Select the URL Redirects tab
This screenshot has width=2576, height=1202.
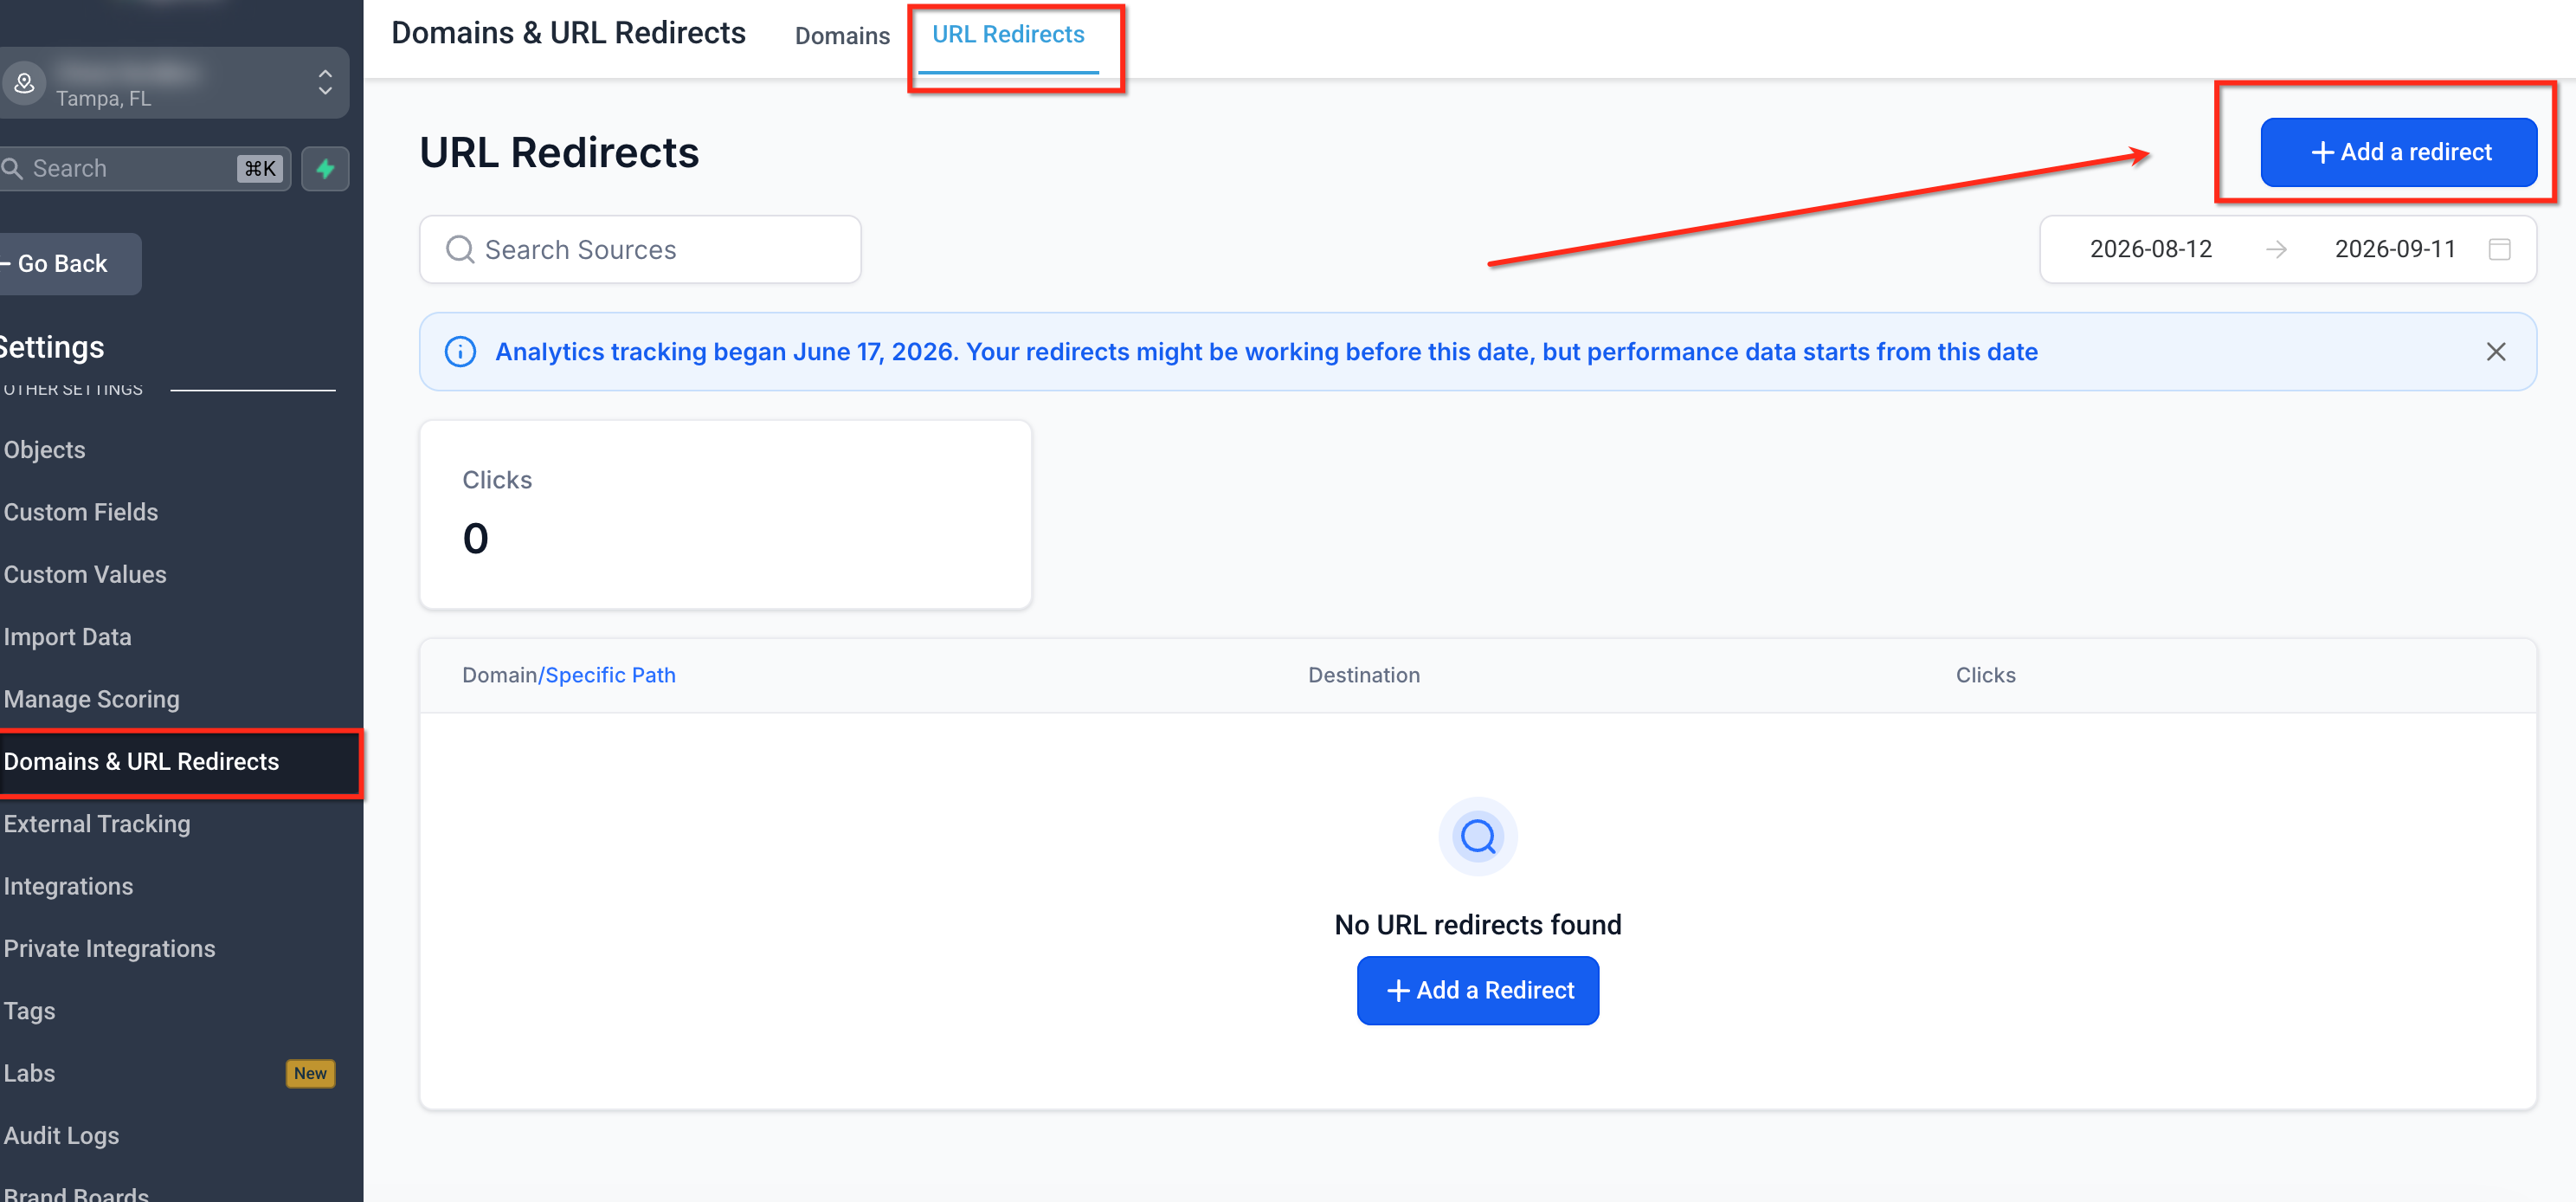coord(1008,34)
